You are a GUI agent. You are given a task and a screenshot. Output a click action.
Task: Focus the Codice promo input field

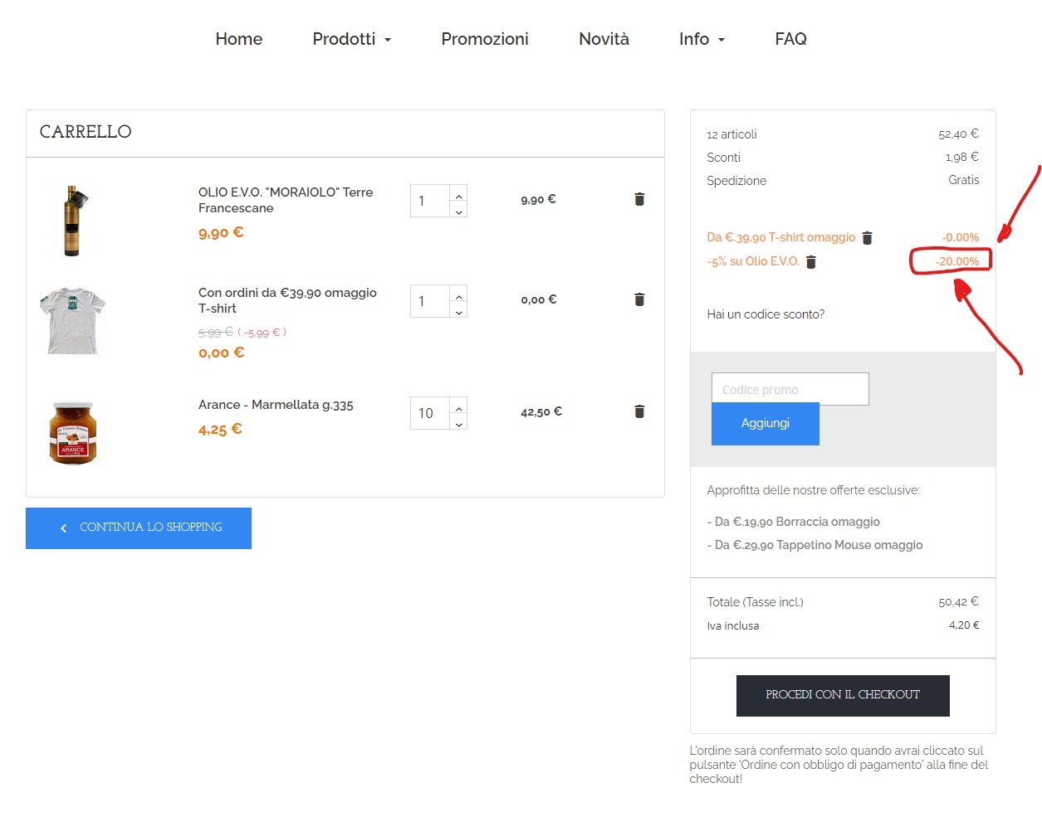(790, 389)
